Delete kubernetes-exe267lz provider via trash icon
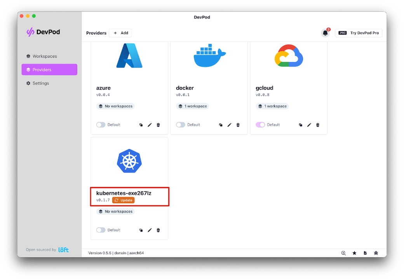This screenshot has width=404, height=280. click(x=158, y=230)
